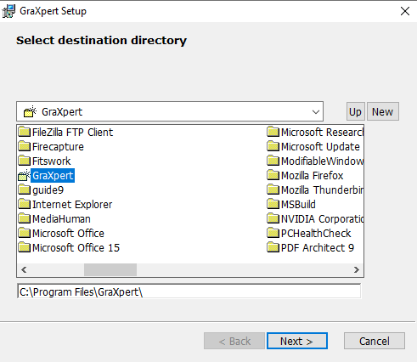Click the destination path input field
This screenshot has width=417, height=362.
coord(189,291)
